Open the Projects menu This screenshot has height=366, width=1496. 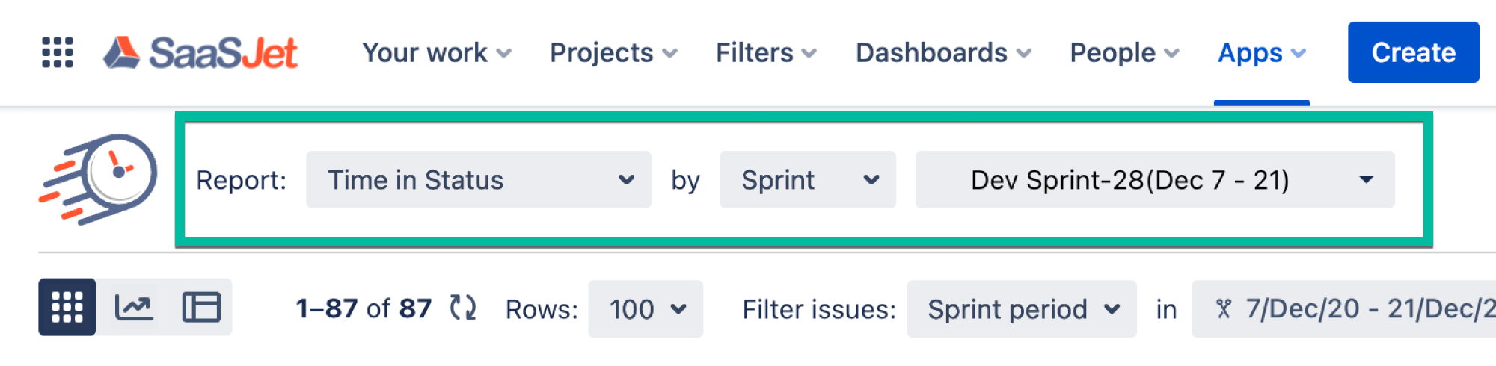click(x=613, y=53)
